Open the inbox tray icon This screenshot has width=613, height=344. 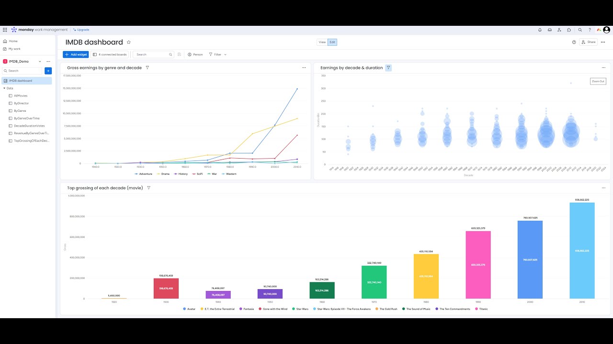(550, 30)
